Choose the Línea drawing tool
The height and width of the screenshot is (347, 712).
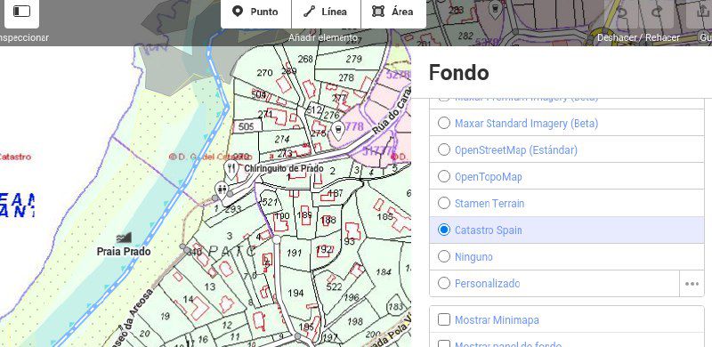[x=326, y=12]
